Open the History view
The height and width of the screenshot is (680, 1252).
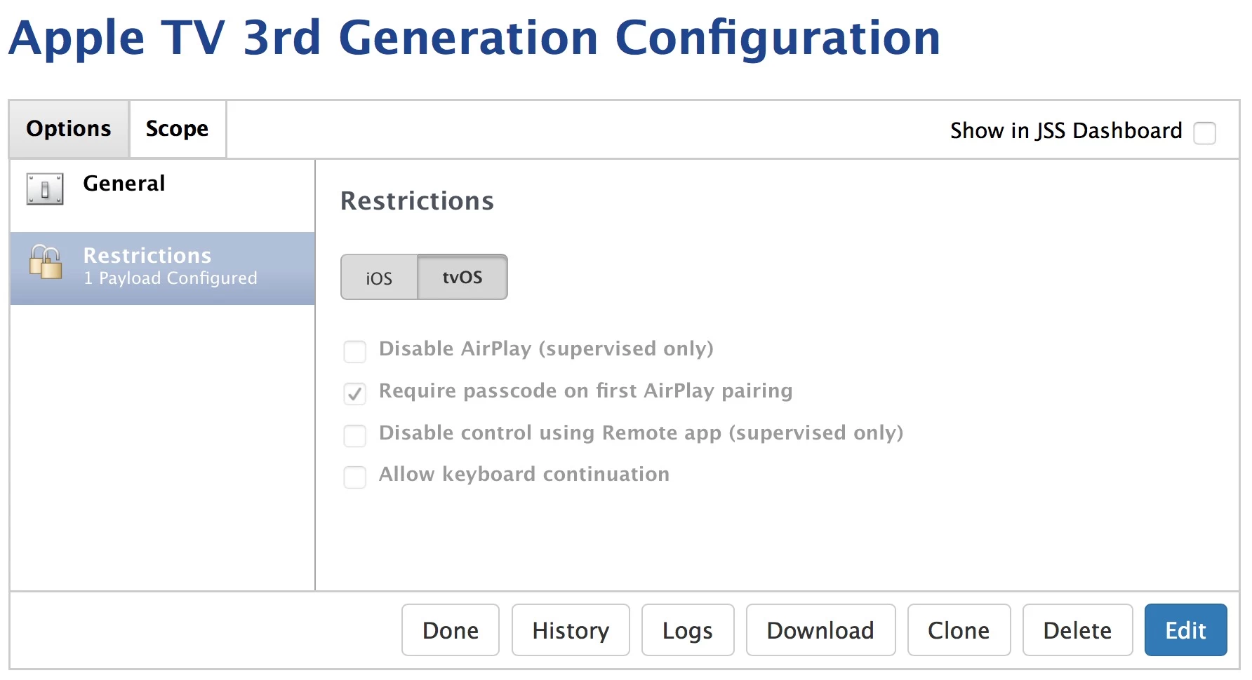point(571,630)
